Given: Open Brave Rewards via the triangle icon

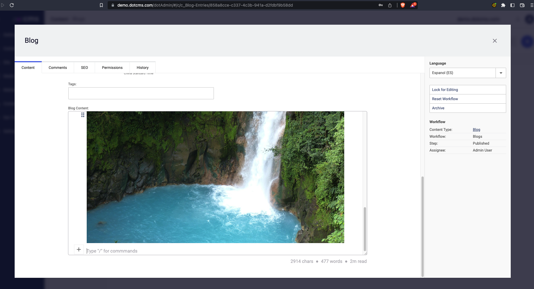Looking at the screenshot, I should [413, 5].
